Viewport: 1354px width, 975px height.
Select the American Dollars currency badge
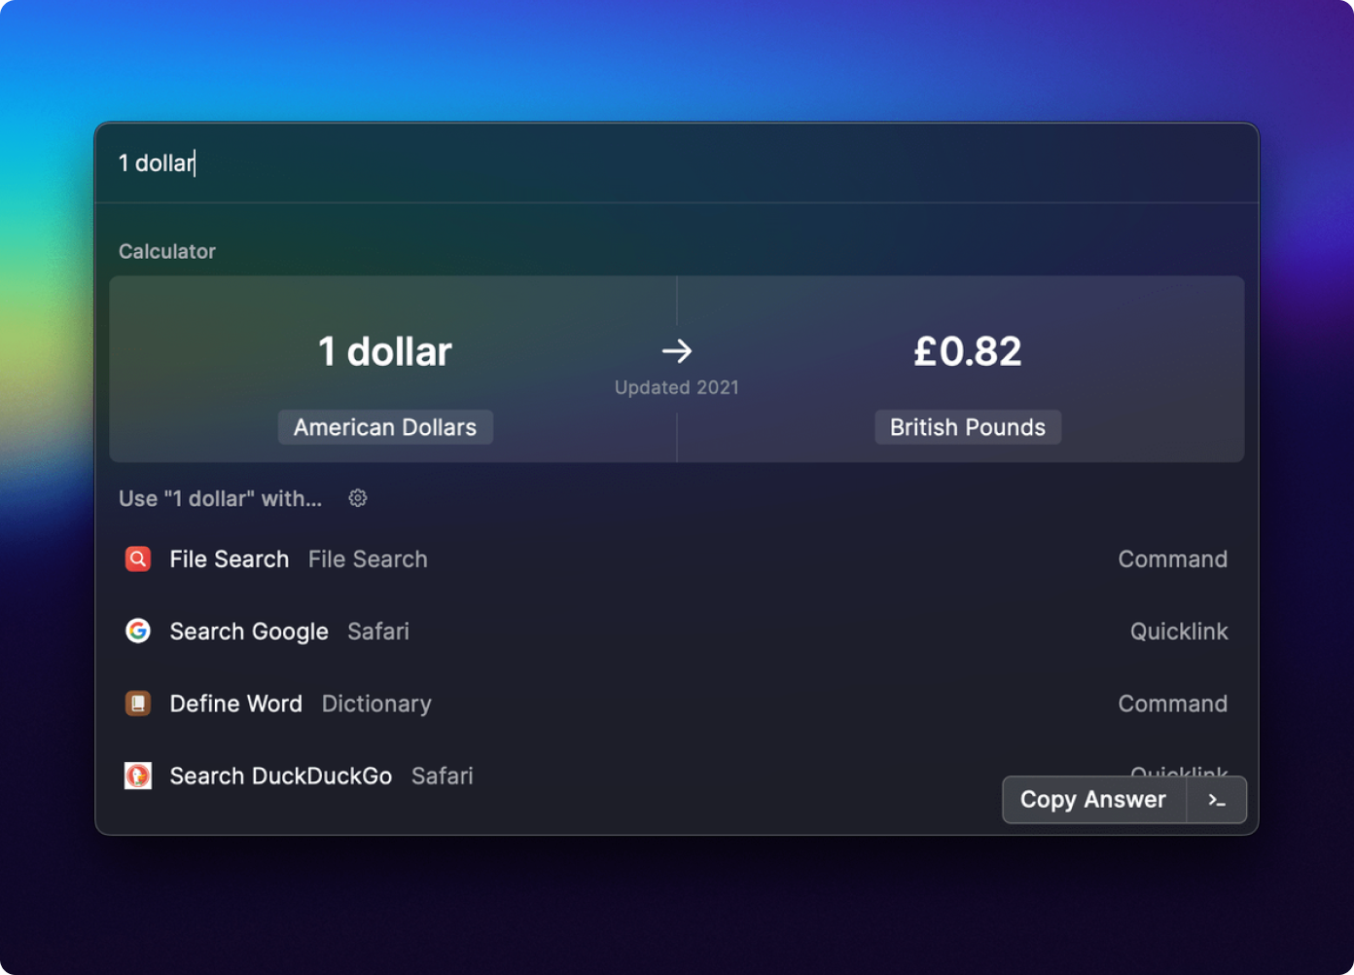(x=385, y=427)
